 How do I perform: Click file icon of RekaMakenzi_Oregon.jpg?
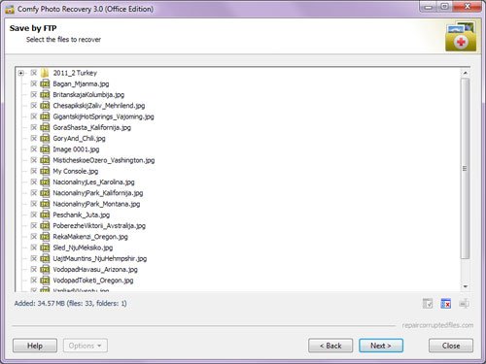pos(45,237)
